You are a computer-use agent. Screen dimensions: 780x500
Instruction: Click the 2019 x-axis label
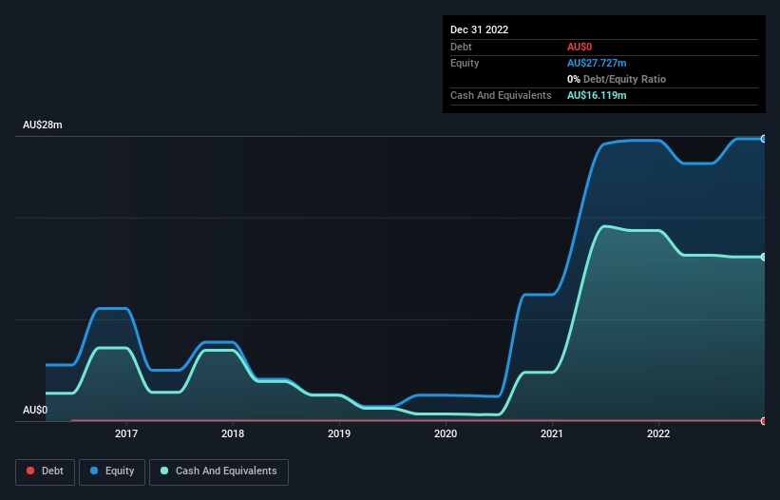click(x=339, y=433)
